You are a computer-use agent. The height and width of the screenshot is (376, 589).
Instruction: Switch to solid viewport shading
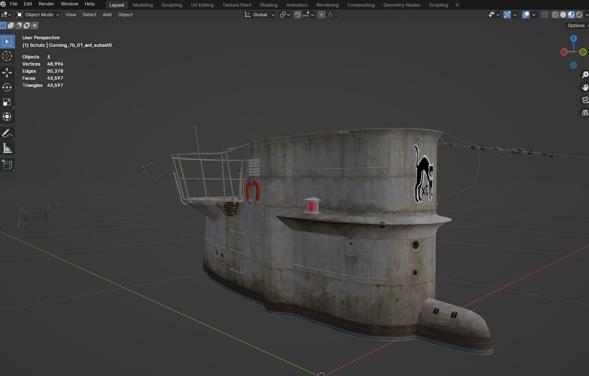(563, 15)
